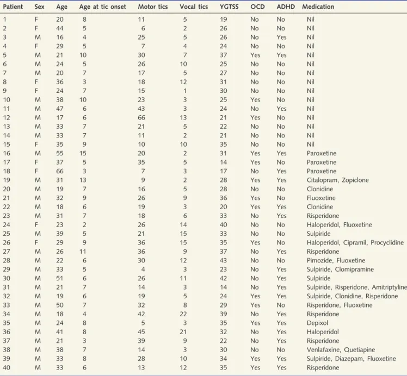Click 'Nil' medication for patient 15

pos(311,145)
